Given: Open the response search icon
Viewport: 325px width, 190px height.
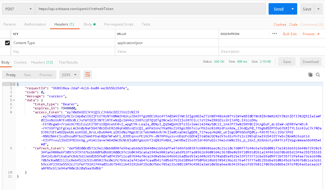Looking at the screenshot, I should (x=318, y=75).
